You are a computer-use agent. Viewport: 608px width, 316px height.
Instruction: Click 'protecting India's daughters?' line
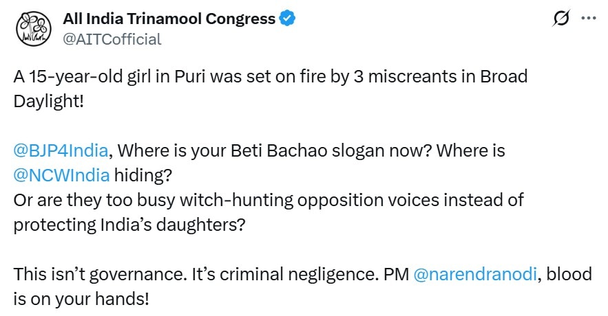coord(129,225)
